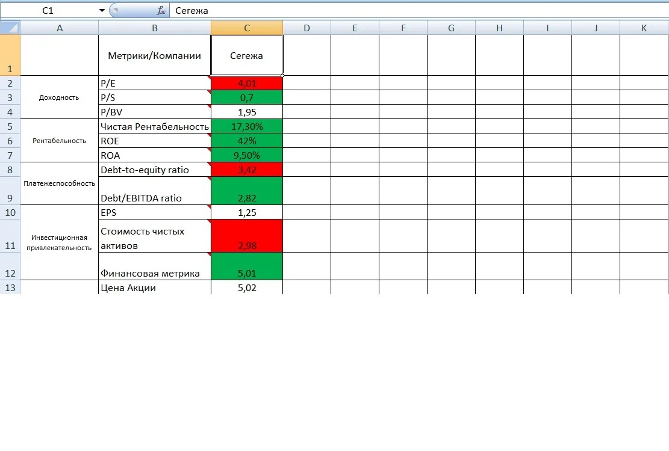Select column I header
The width and height of the screenshot is (669, 451).
pyautogui.click(x=548, y=28)
